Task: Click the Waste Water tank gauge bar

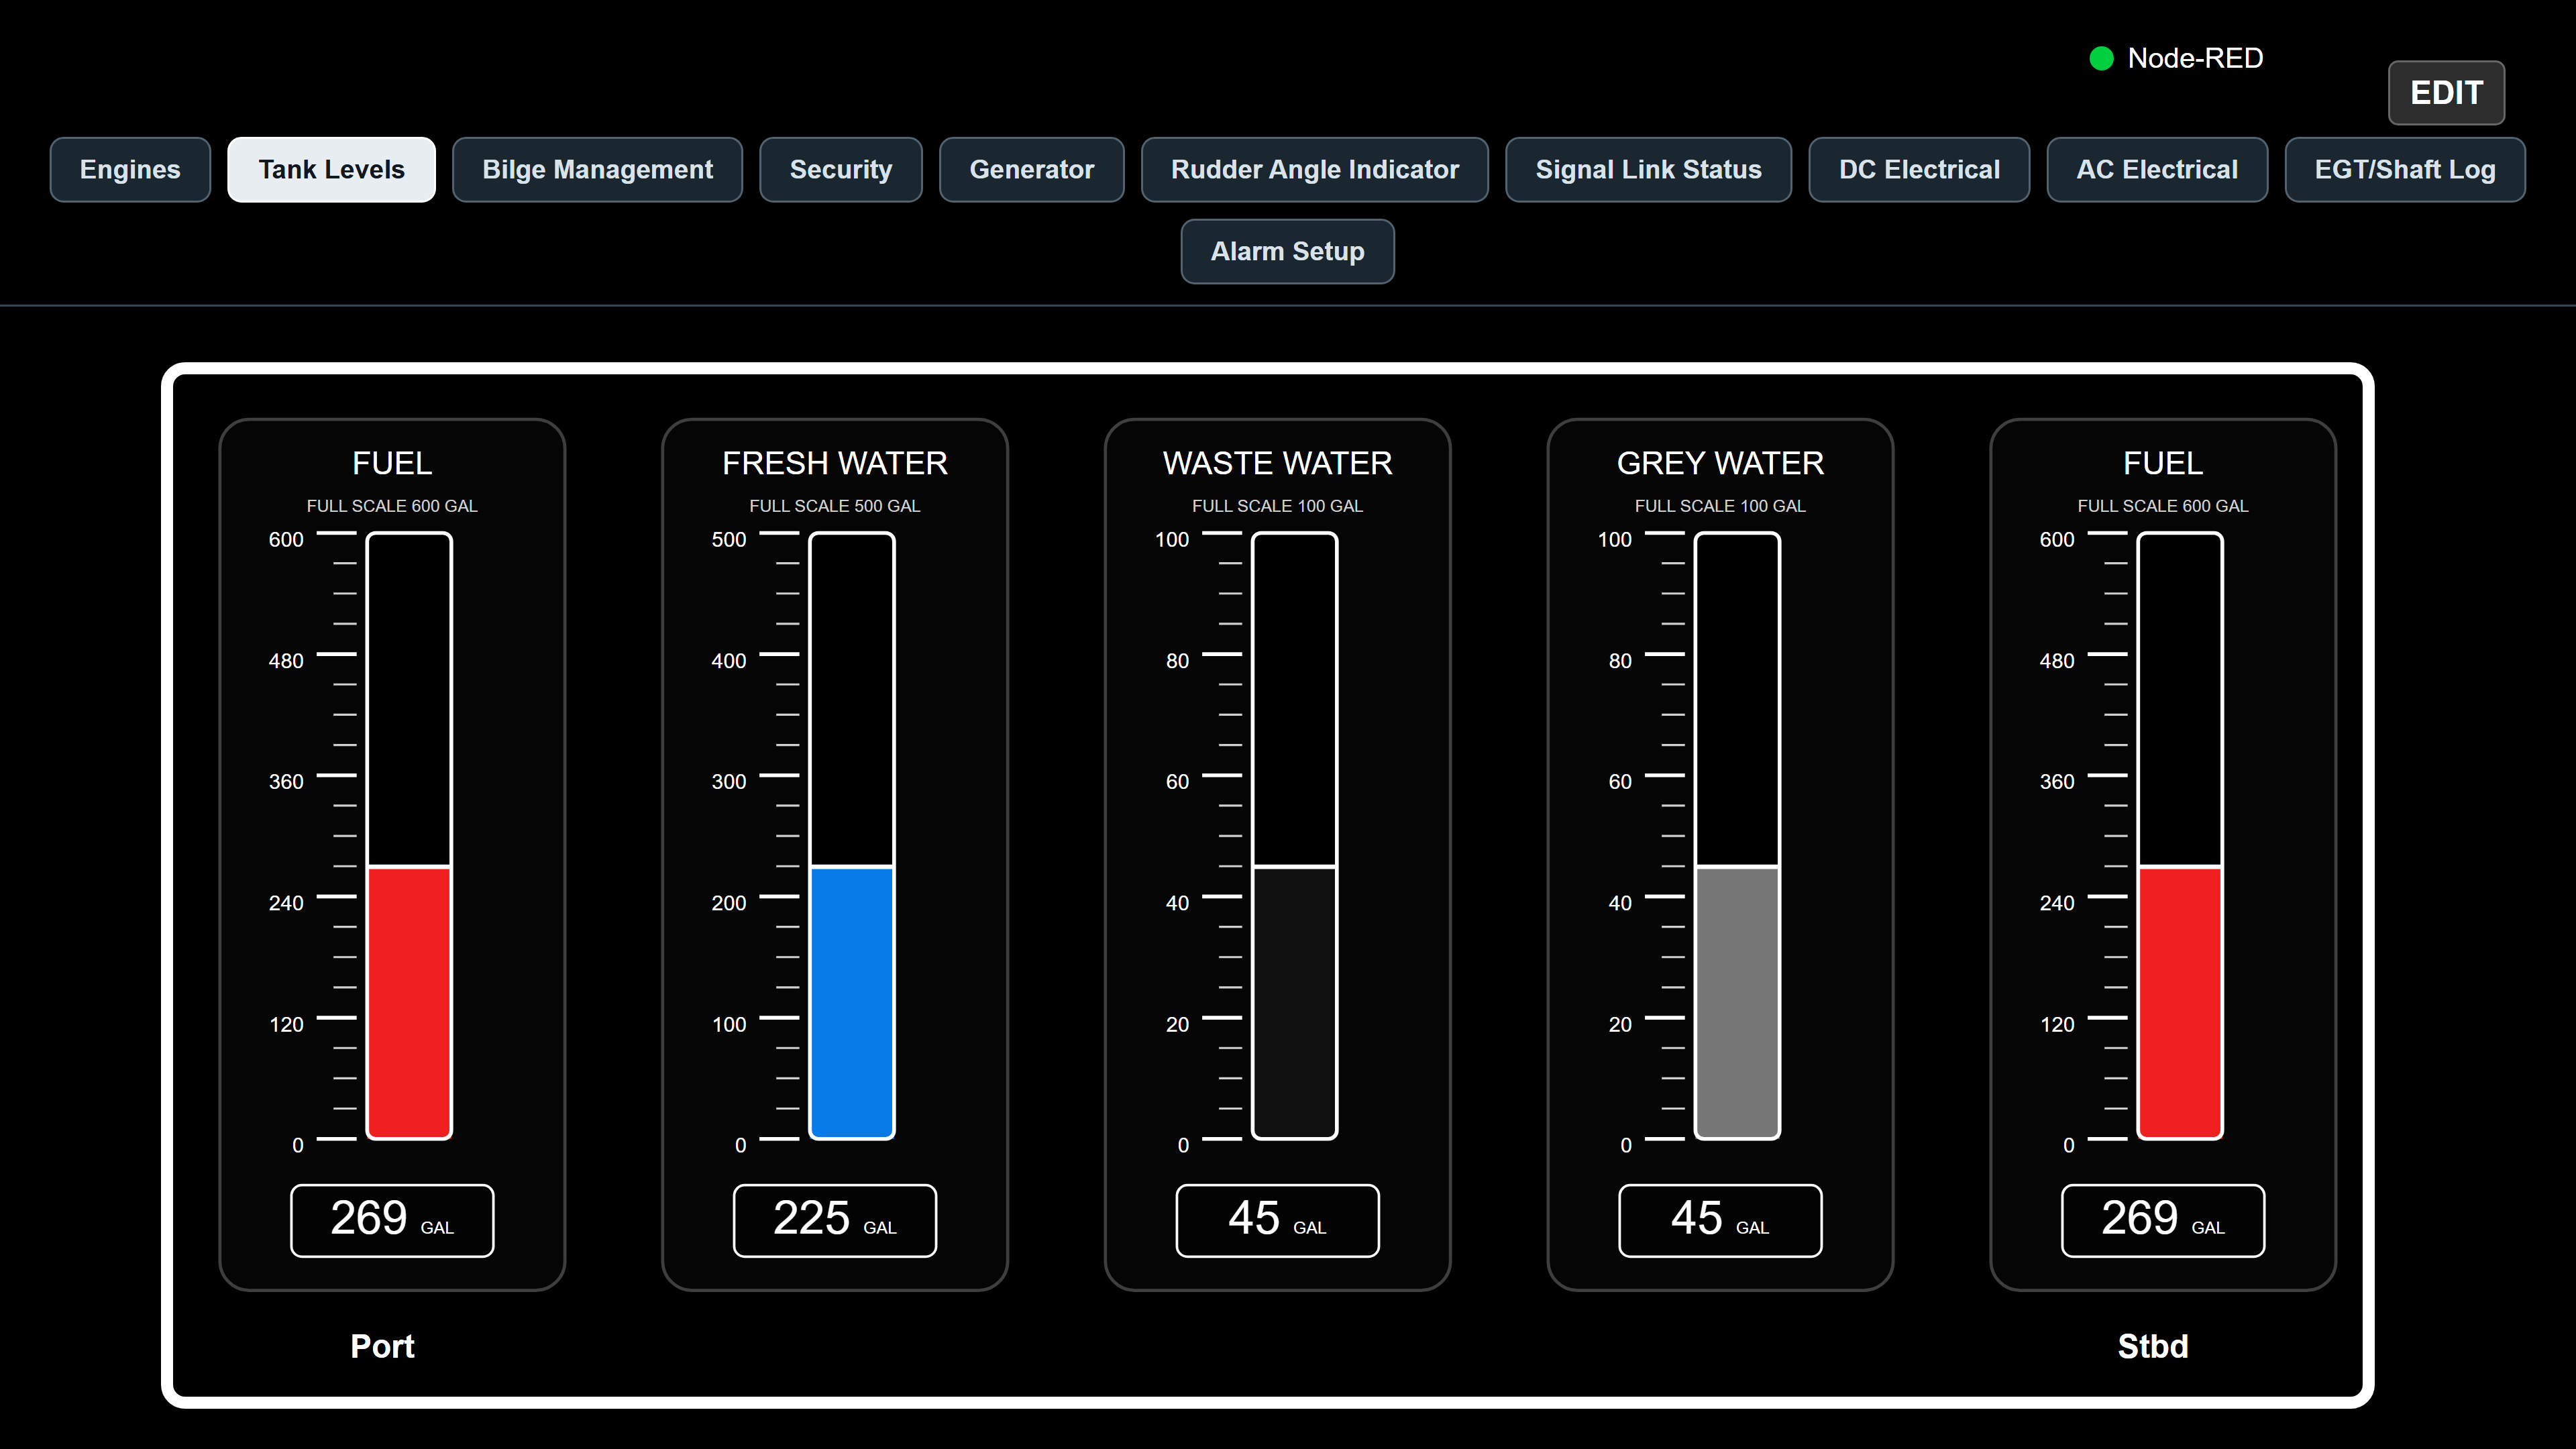Action: point(1294,836)
